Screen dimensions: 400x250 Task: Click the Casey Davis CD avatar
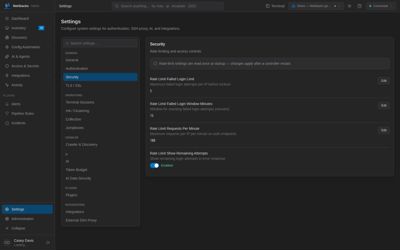pos(7,242)
